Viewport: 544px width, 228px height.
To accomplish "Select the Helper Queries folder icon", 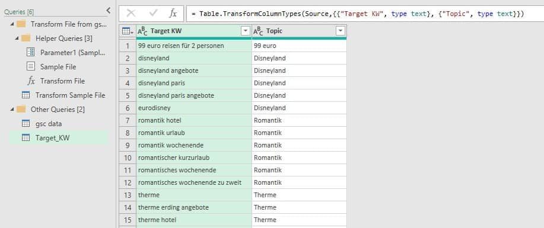I will click(x=26, y=38).
